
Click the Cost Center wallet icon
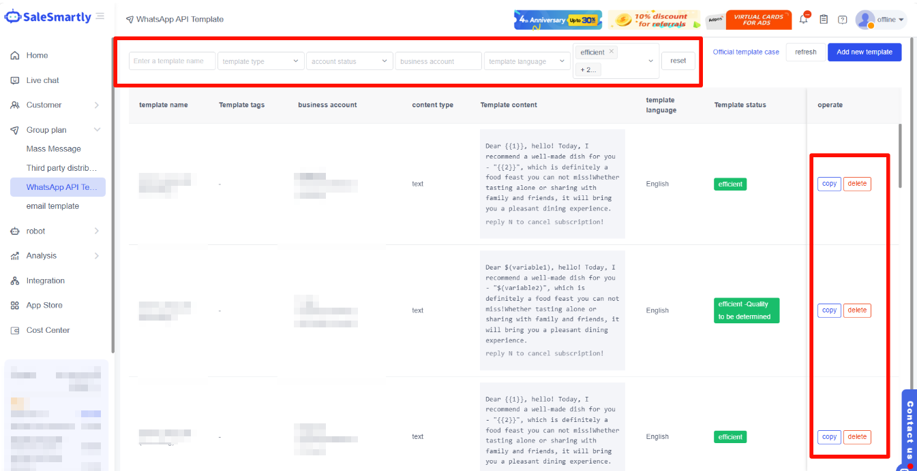(x=15, y=331)
